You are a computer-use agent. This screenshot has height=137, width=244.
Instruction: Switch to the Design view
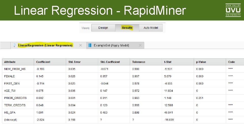[103, 28]
